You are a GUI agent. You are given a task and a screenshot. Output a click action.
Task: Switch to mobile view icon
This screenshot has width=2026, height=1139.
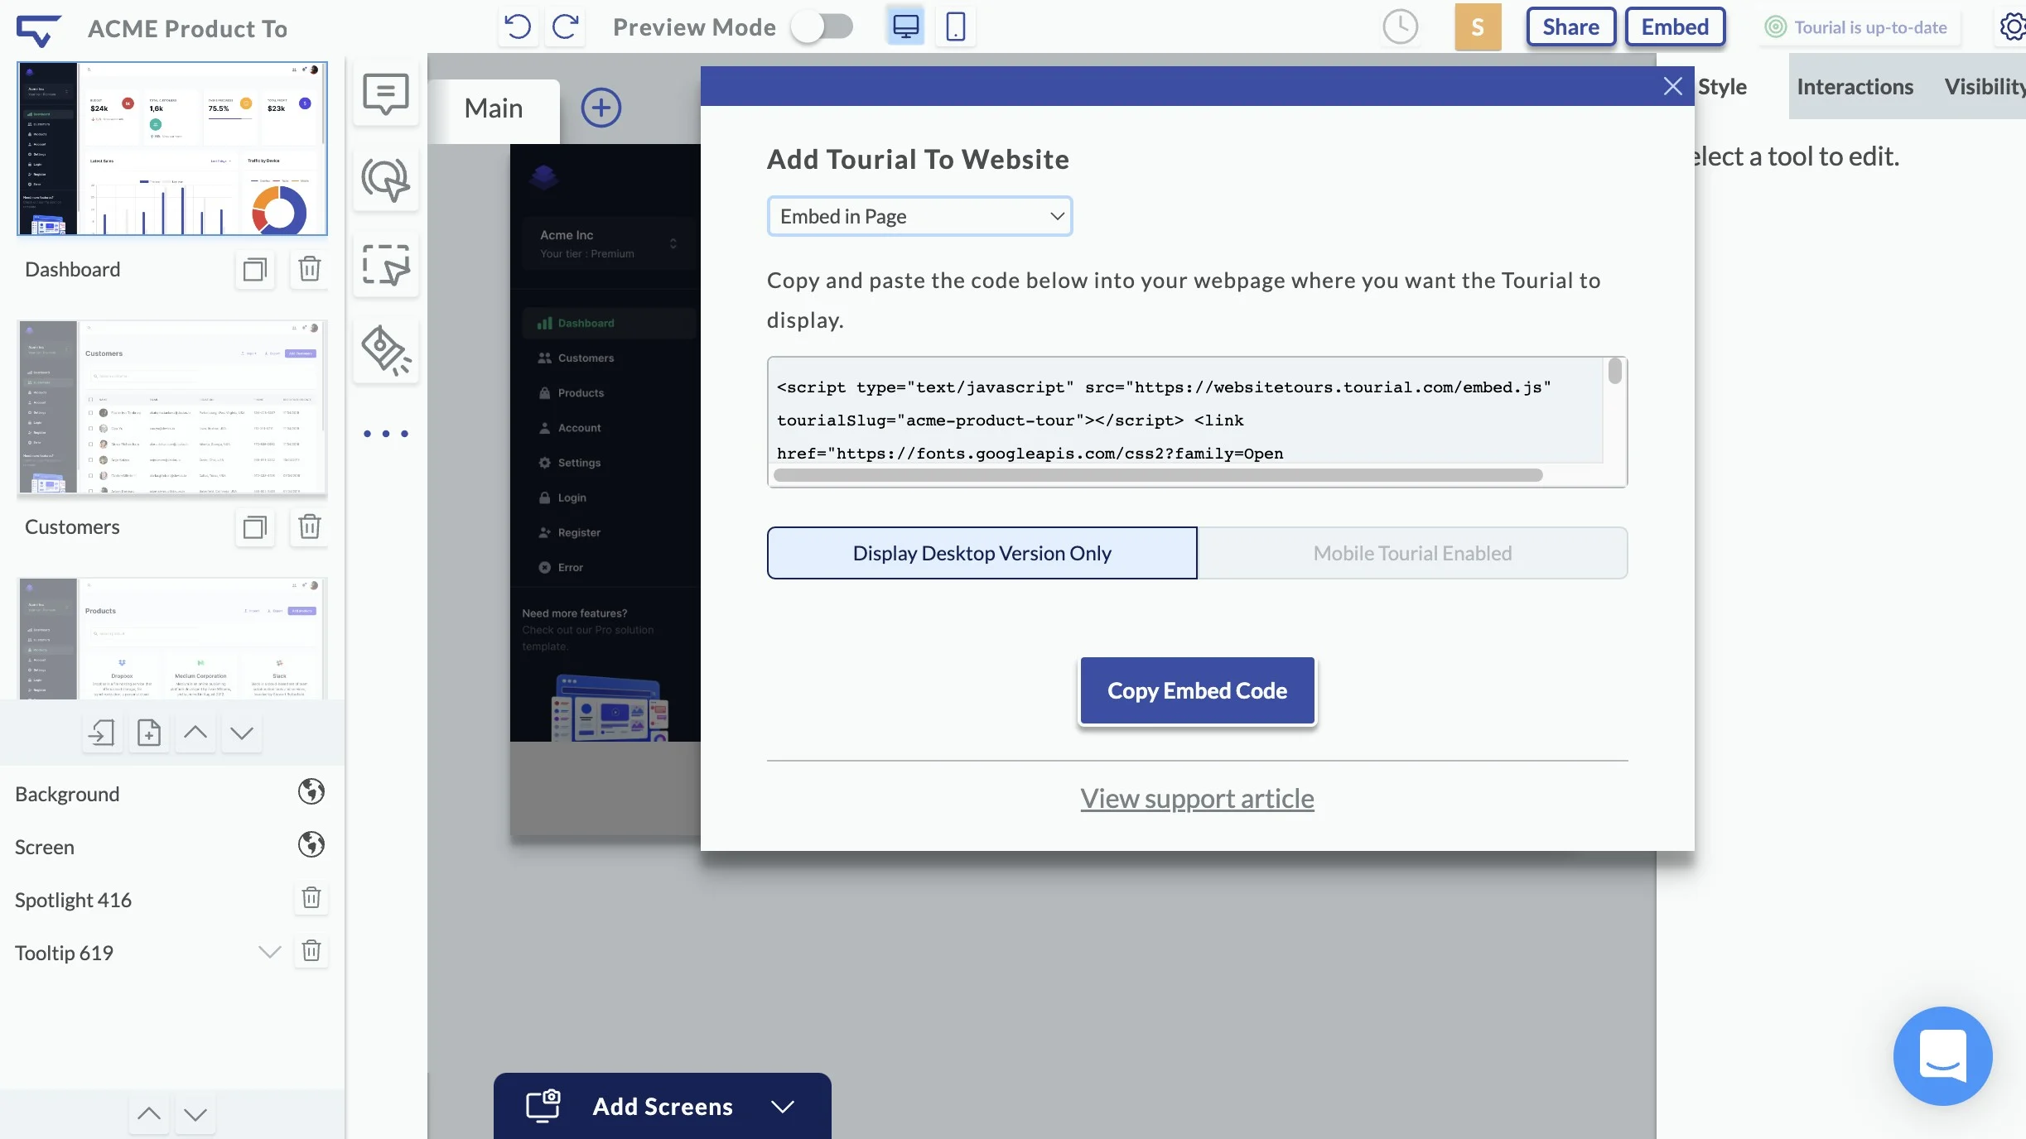pyautogui.click(x=956, y=26)
